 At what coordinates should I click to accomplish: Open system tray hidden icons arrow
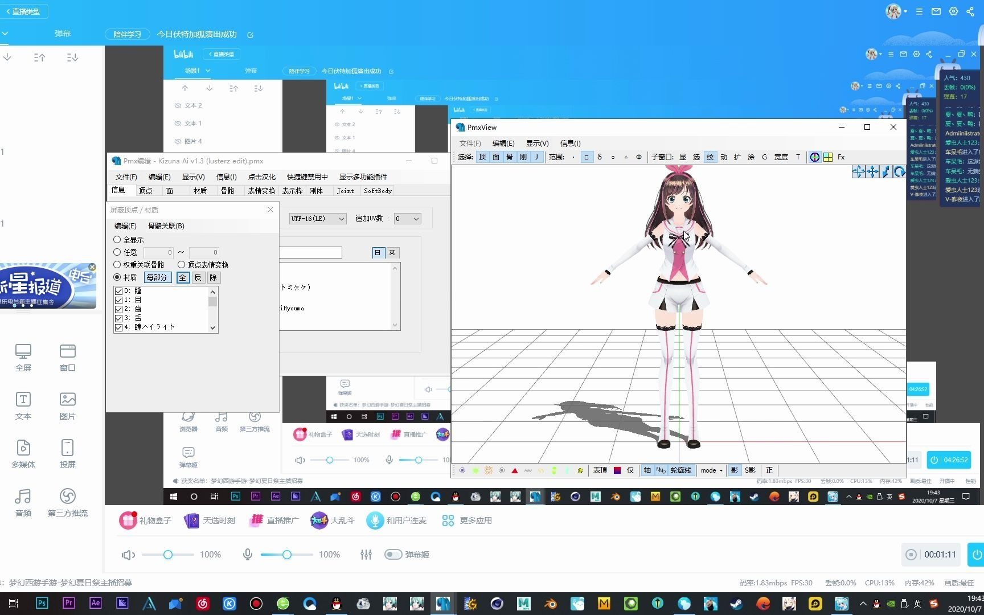pyautogui.click(x=863, y=604)
